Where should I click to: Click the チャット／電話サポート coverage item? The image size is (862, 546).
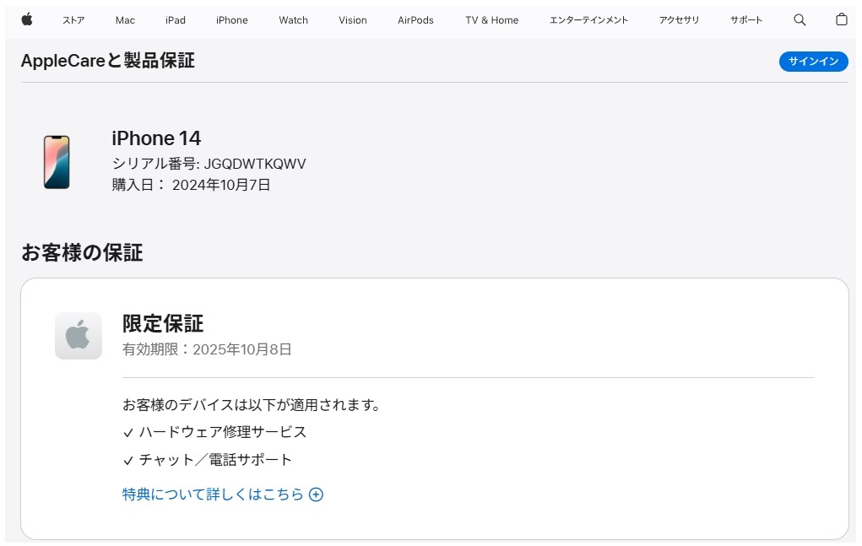[x=215, y=460]
